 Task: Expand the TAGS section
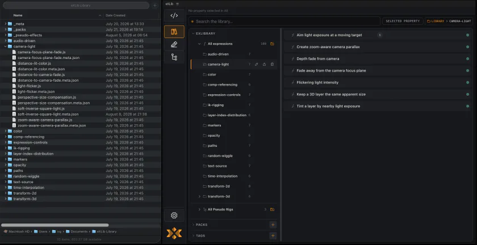click(x=193, y=235)
